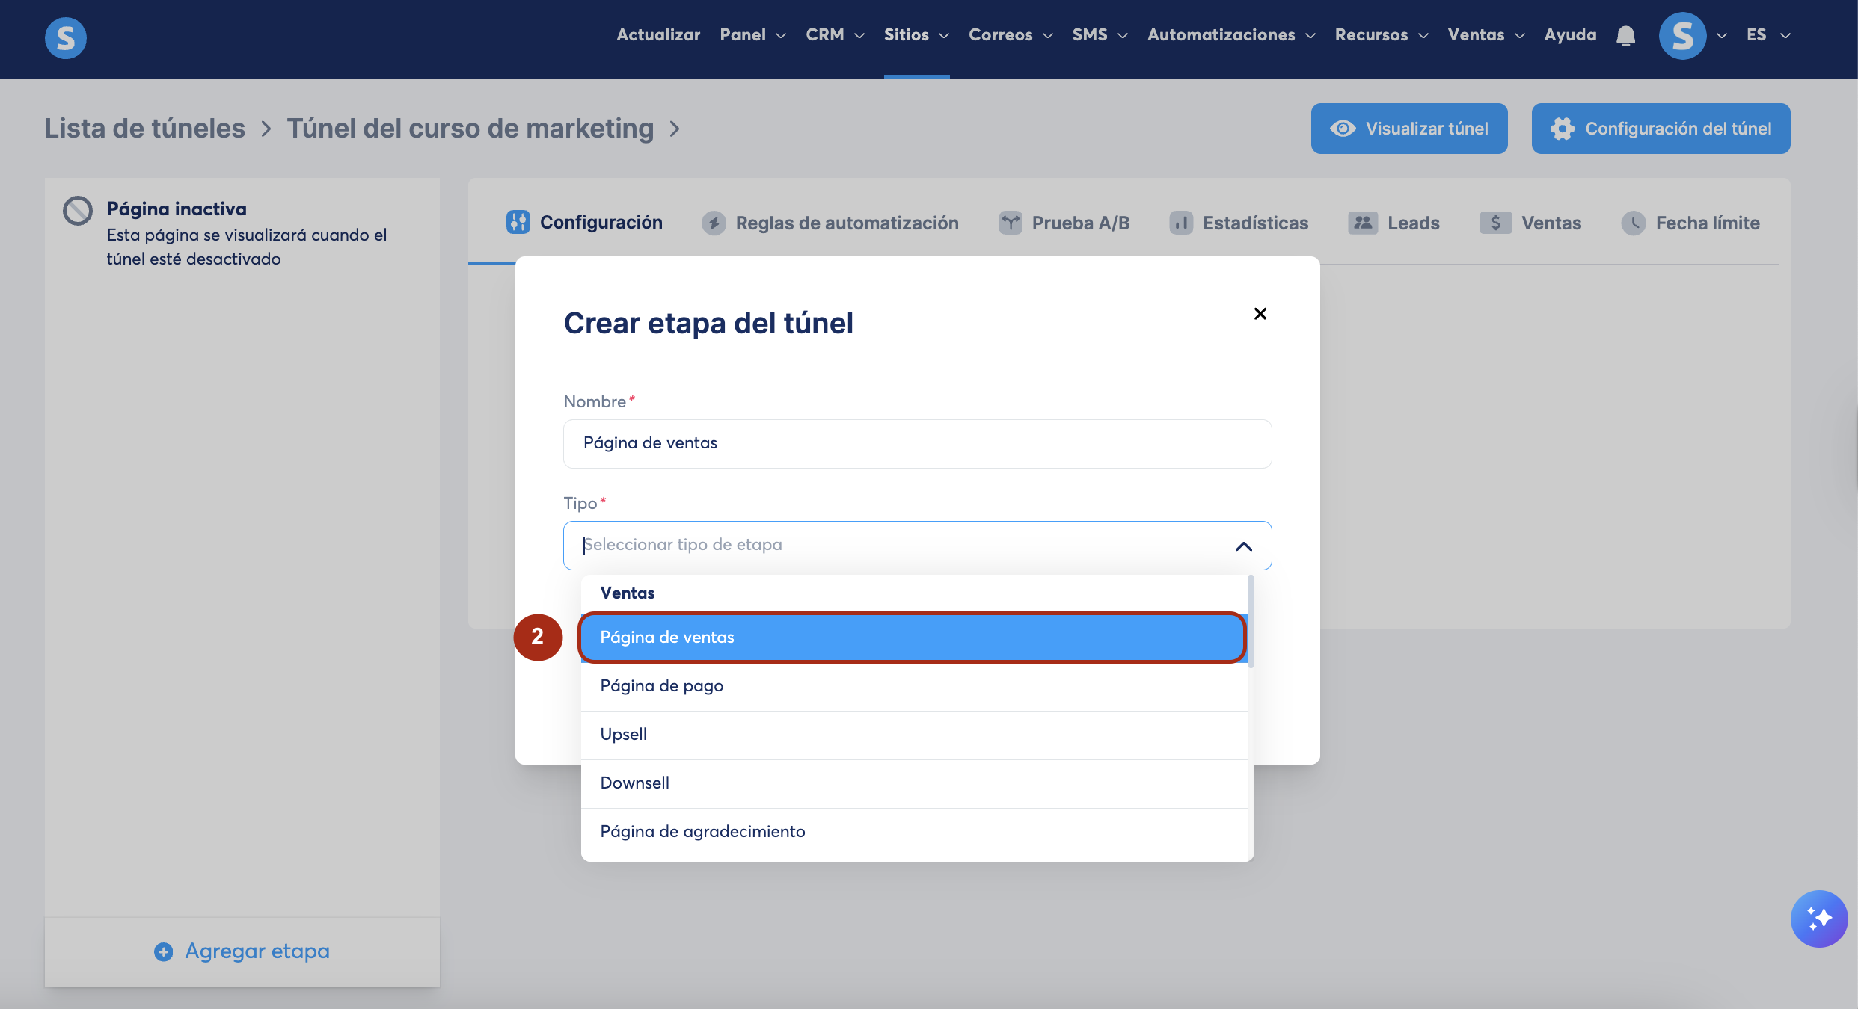Viewport: 1858px width, 1009px height.
Task: Click the Systeme.io logo in the top left
Action: [x=66, y=37]
